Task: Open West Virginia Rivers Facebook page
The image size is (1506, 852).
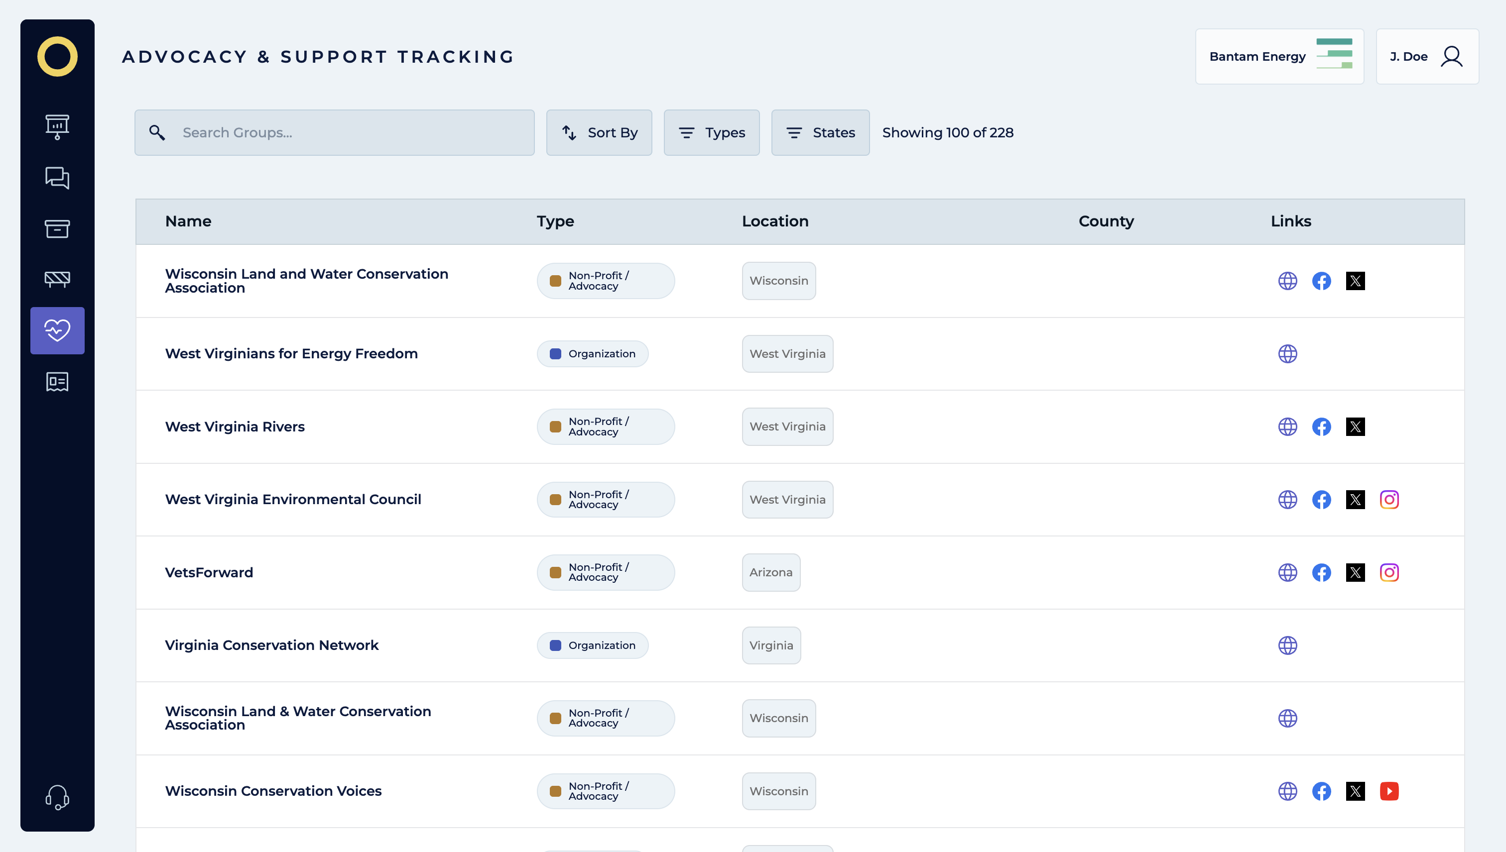Action: (1321, 426)
